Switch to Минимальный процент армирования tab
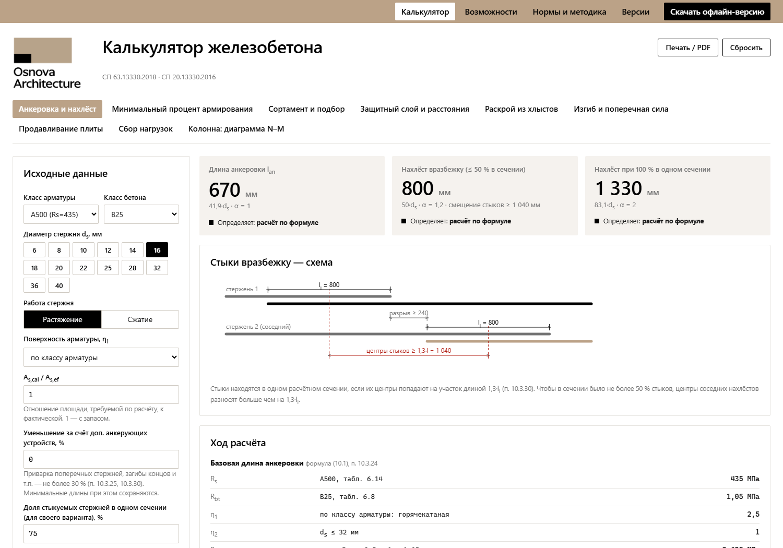 182,109
